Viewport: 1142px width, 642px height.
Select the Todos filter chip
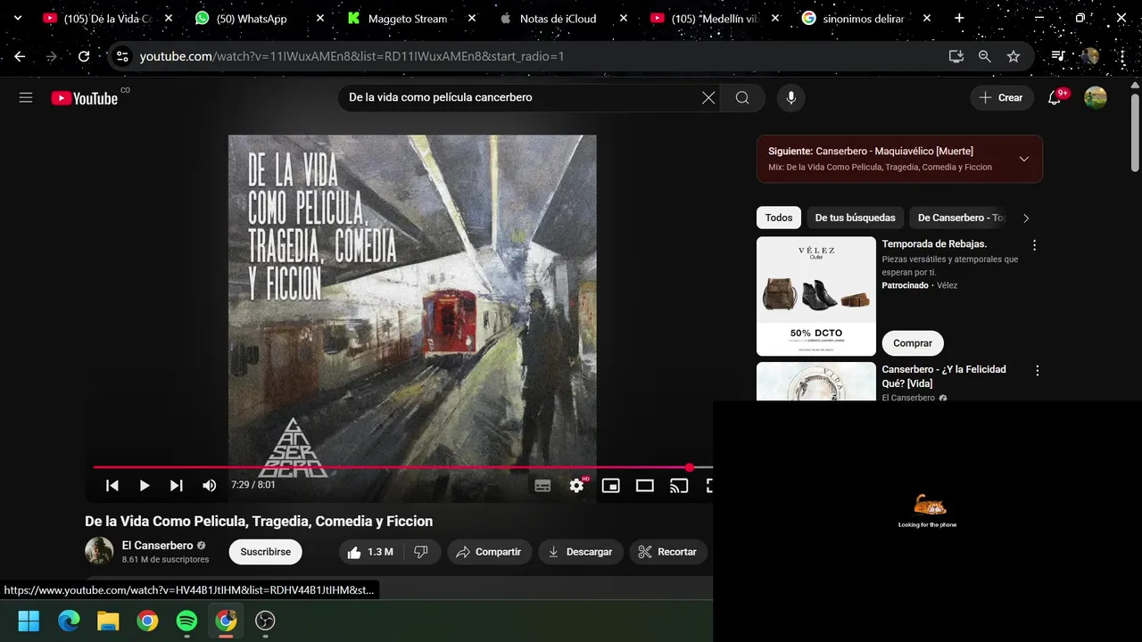(779, 218)
